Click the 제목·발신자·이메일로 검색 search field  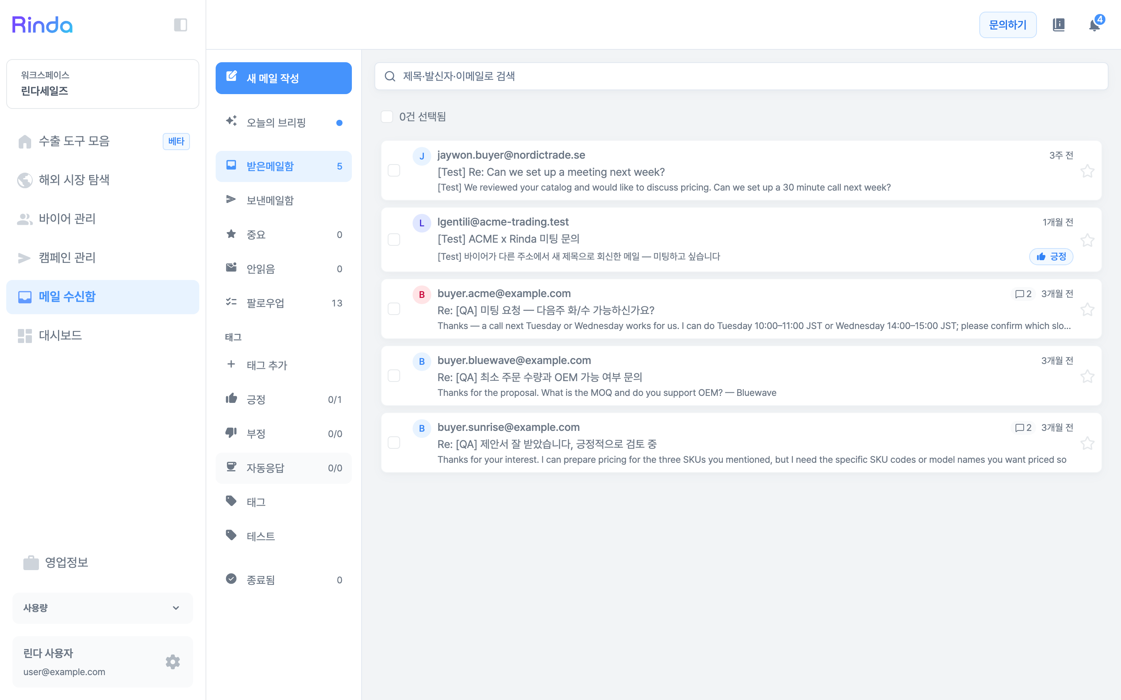[x=741, y=76]
